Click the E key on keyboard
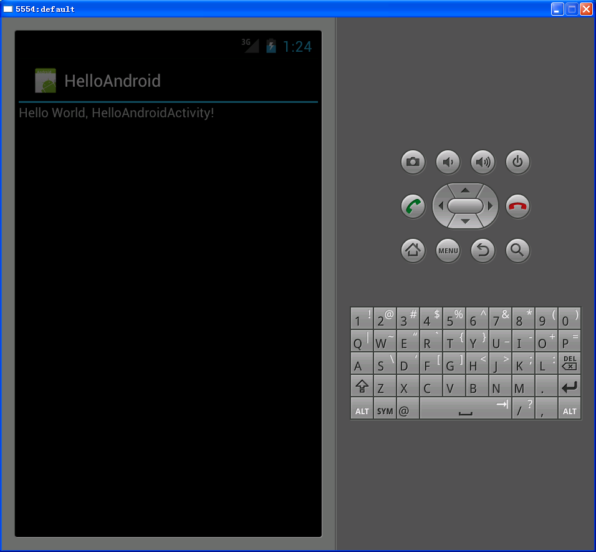The width and height of the screenshot is (596, 552). click(408, 341)
